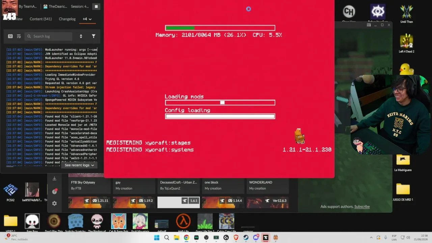Toggle word wrap icon in log toolbar
The image size is (432, 243).
click(x=19, y=36)
